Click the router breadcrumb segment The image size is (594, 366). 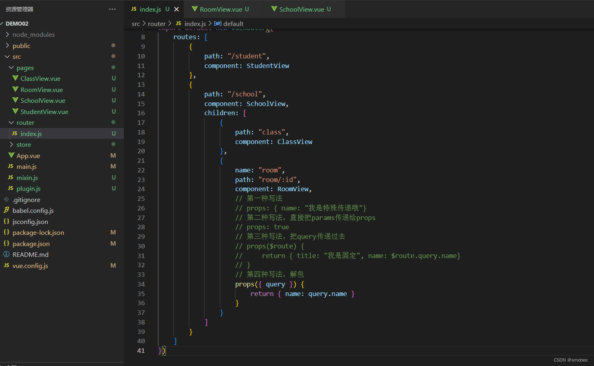tap(157, 24)
